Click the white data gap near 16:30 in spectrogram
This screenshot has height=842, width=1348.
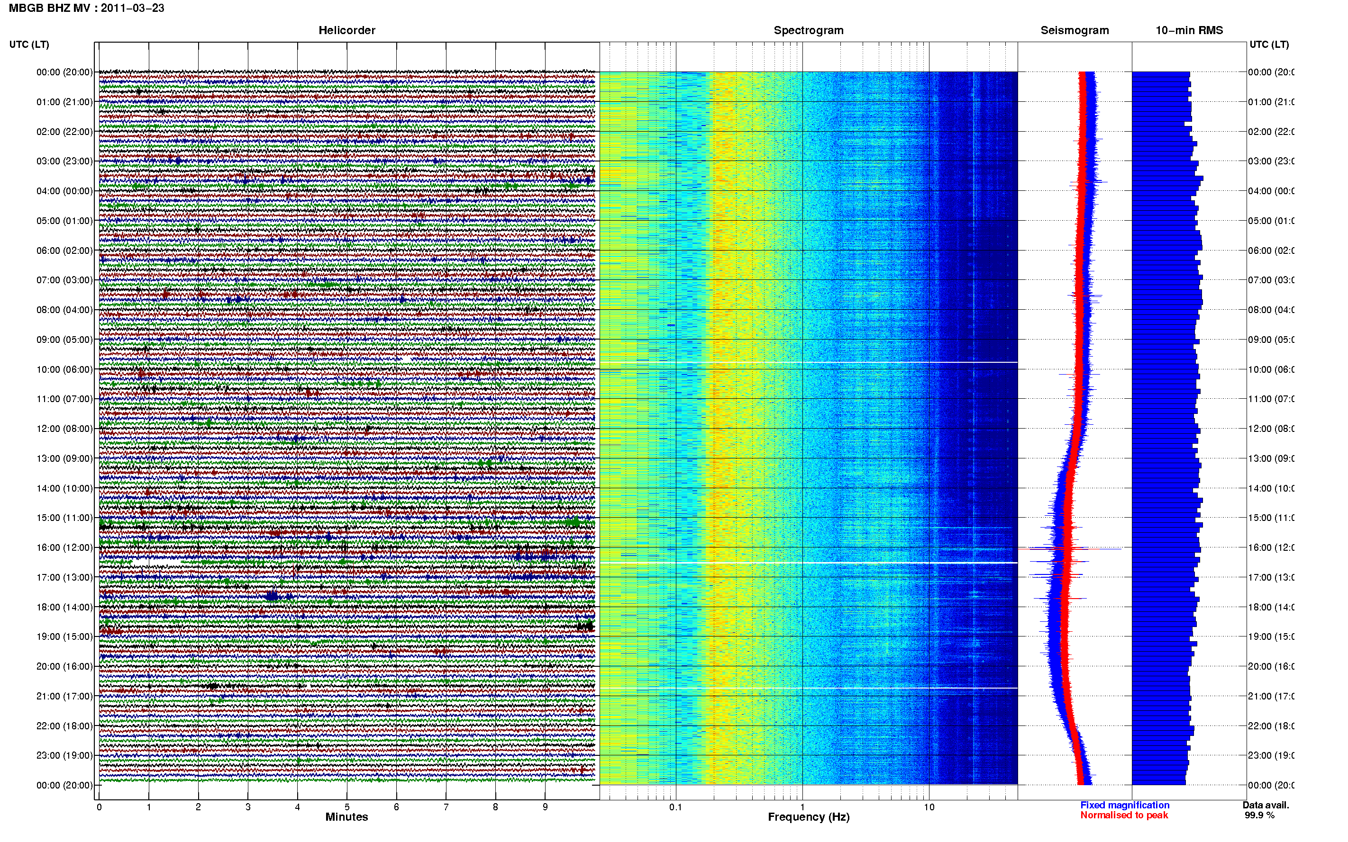(x=809, y=563)
